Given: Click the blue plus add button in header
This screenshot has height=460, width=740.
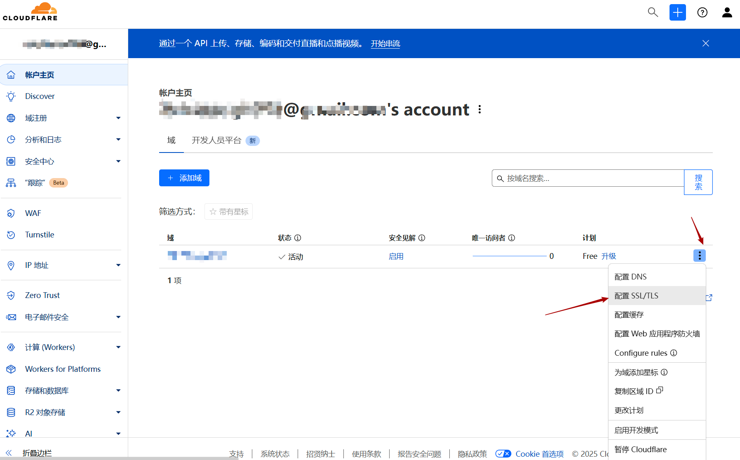Looking at the screenshot, I should 677,12.
